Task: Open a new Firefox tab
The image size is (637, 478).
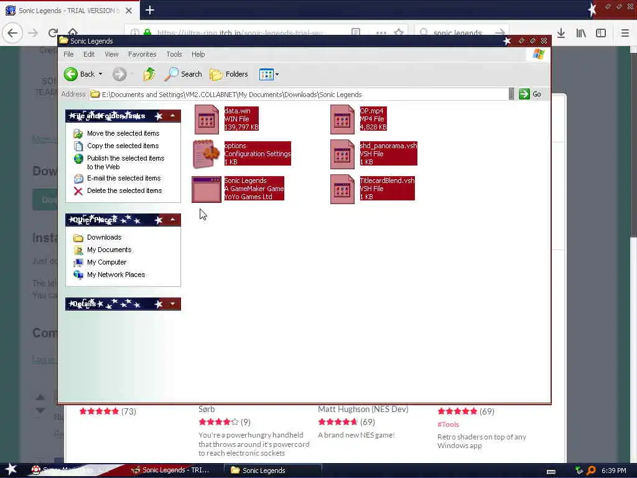Action: point(150,10)
